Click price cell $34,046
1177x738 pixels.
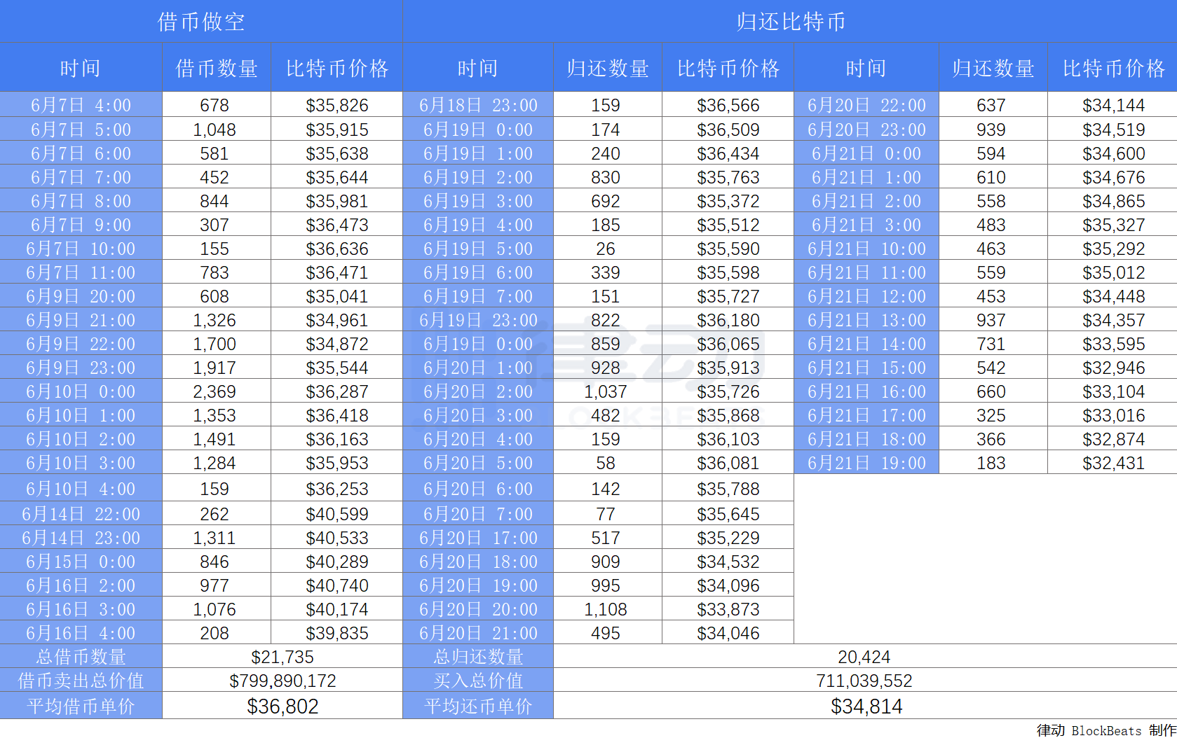[728, 633]
